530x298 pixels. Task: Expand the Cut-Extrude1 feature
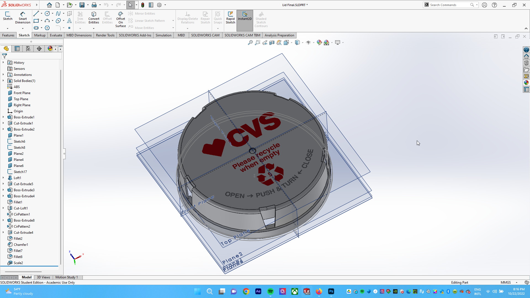click(x=3, y=123)
